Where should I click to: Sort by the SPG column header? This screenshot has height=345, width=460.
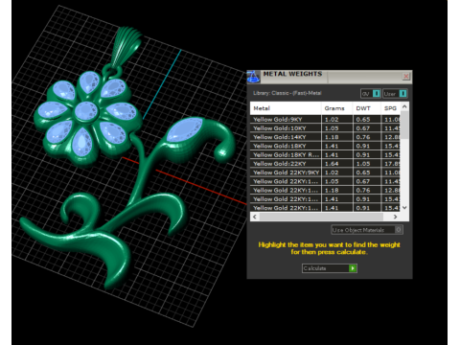coord(390,108)
